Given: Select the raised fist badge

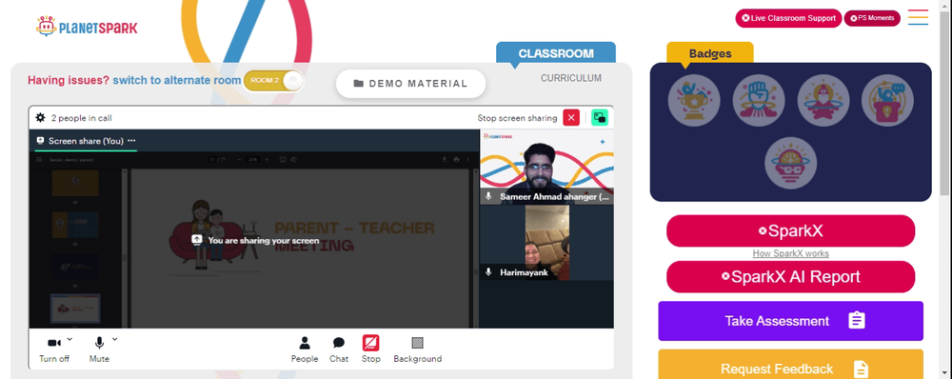Looking at the screenshot, I should [759, 101].
